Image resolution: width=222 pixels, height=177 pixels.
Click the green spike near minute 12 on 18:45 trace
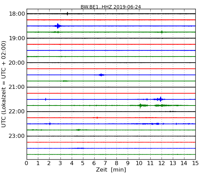162,32
